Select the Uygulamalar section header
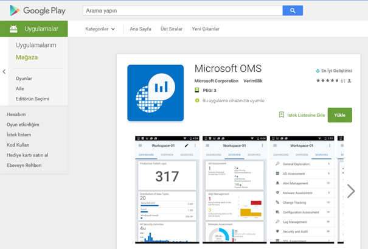The height and width of the screenshot is (249, 368). coord(34,29)
